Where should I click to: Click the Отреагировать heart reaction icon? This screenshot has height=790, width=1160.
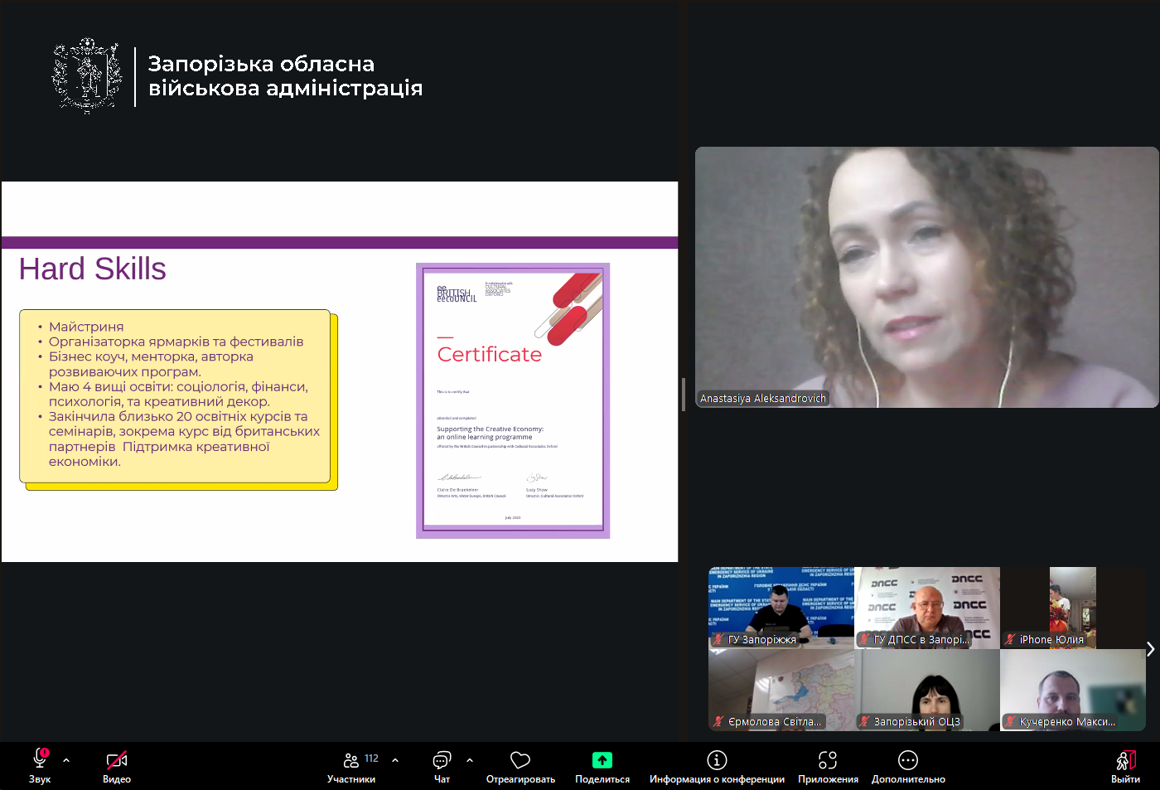[520, 760]
